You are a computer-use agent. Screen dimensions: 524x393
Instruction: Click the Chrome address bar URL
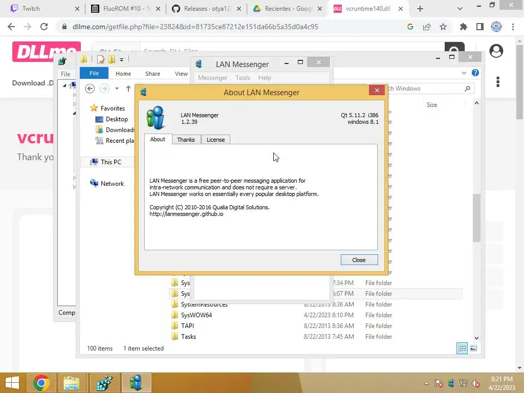[x=195, y=27]
